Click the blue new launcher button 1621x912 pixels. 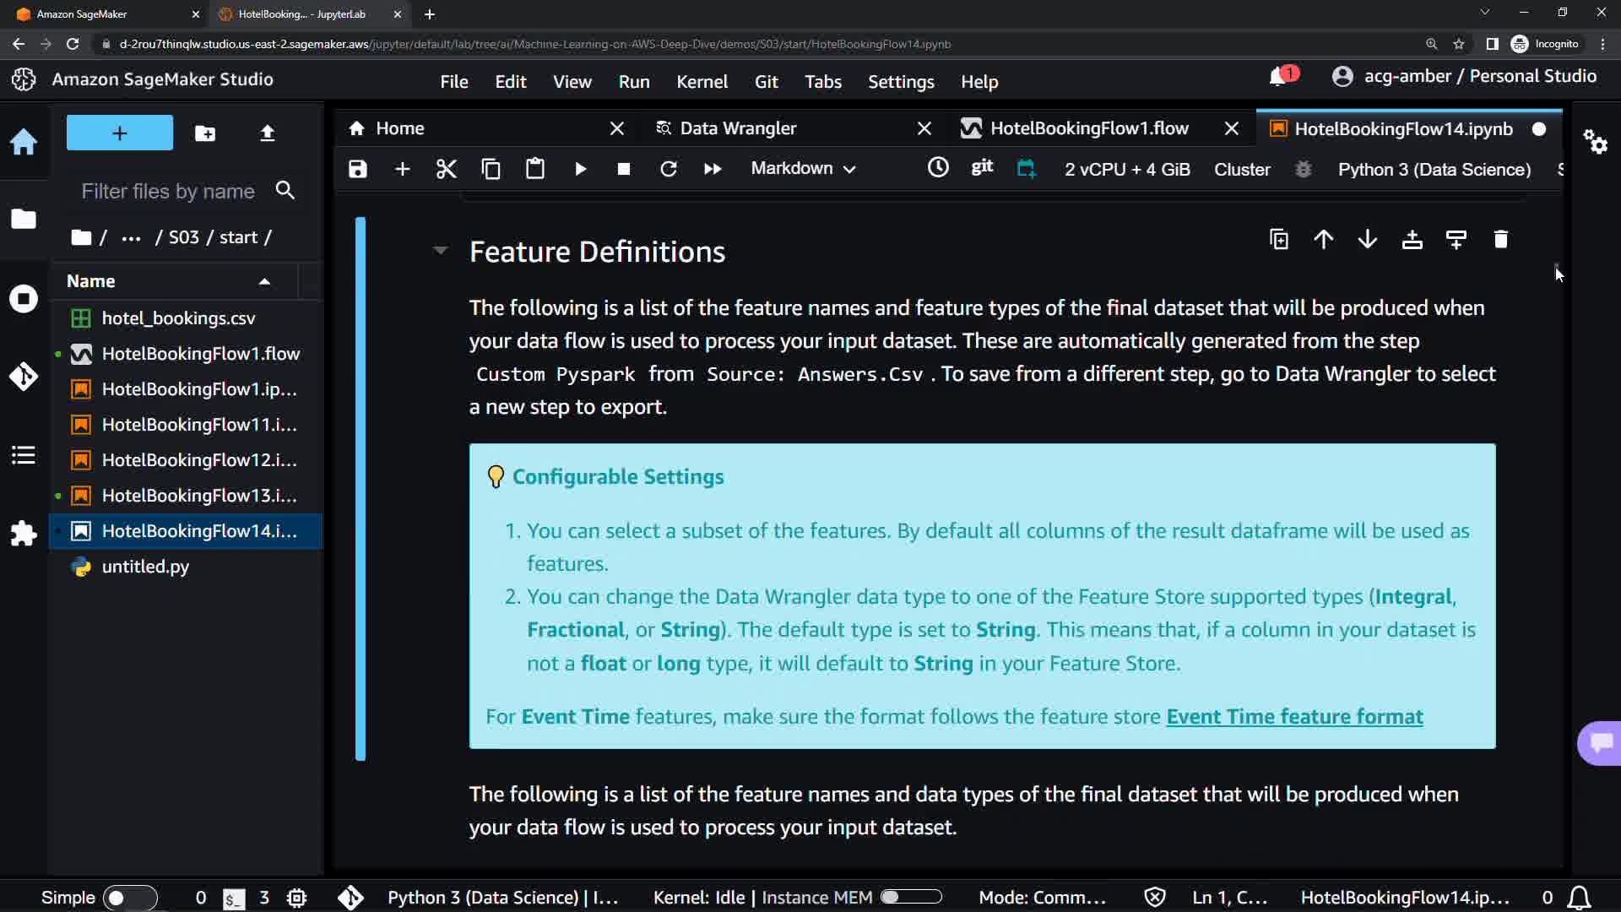click(x=120, y=133)
